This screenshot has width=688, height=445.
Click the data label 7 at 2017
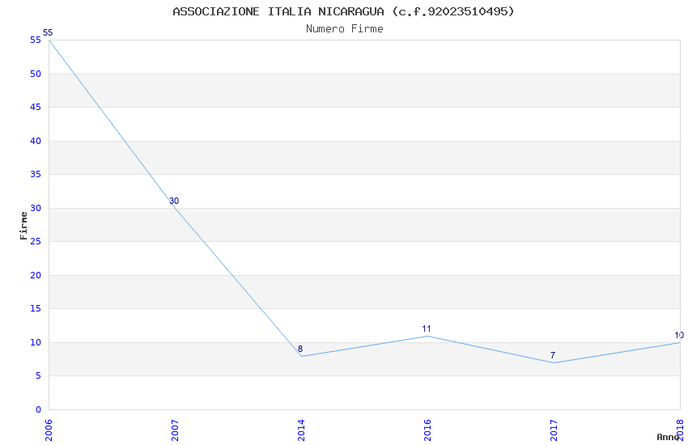point(553,355)
